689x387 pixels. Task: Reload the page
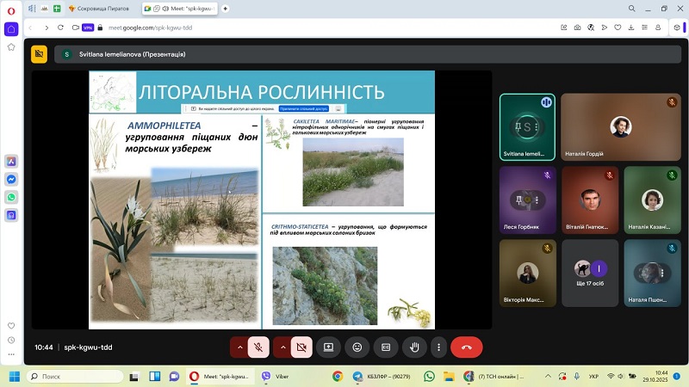[x=62, y=28]
